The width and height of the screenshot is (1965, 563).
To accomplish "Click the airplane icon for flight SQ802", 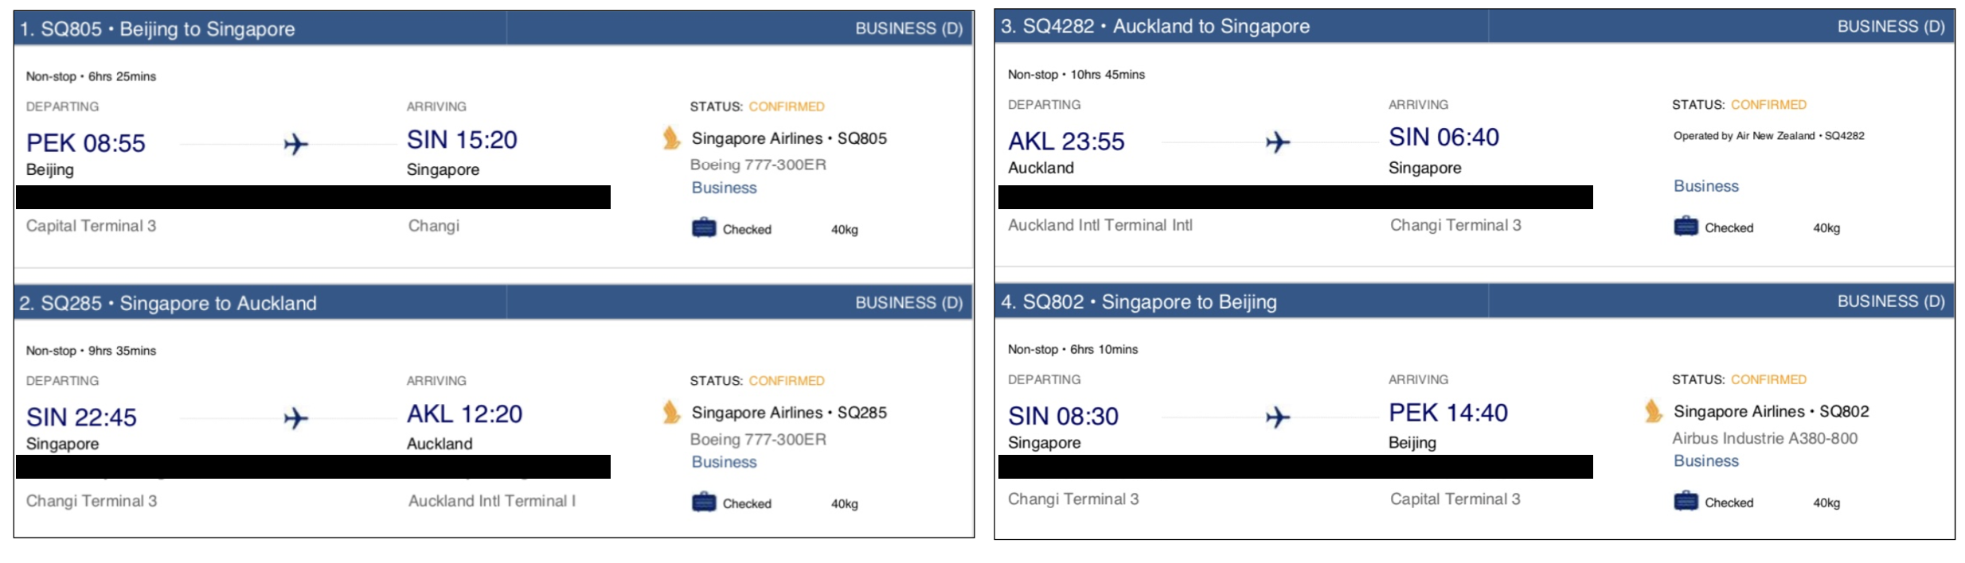I will (1278, 417).
